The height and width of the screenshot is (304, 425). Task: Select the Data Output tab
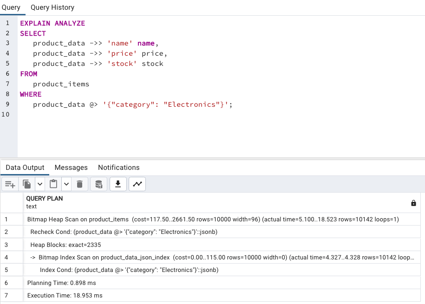click(x=25, y=168)
